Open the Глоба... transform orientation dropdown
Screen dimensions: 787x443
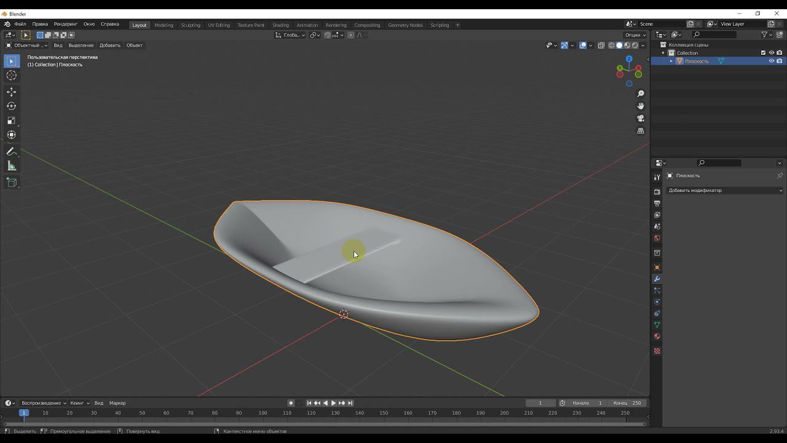tap(290, 35)
